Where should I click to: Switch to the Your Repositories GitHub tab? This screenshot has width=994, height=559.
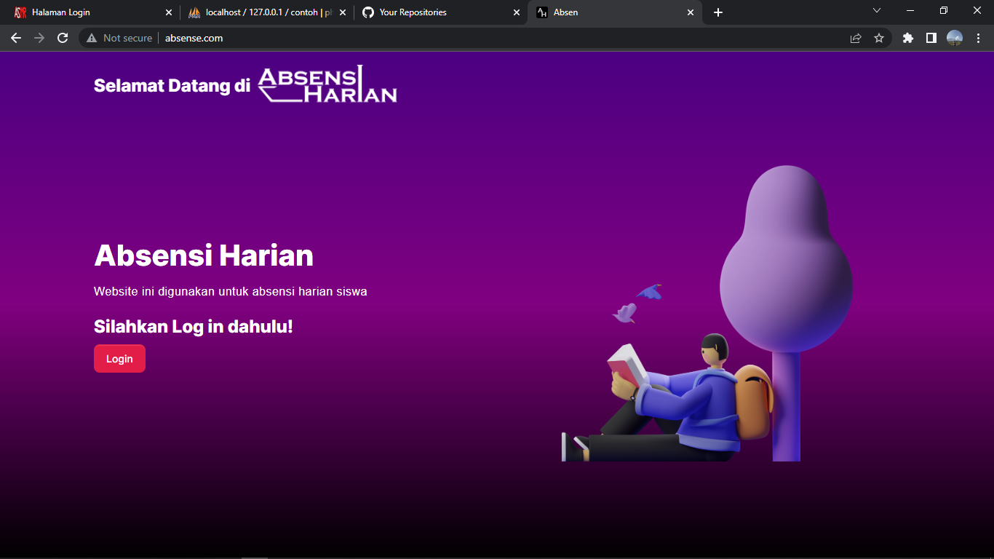[440, 12]
